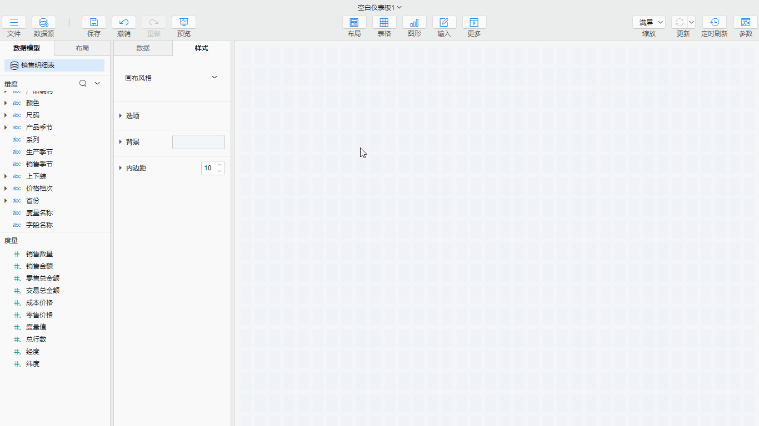This screenshot has height=426, width=759.
Task: Select the 销售明细表 data model
Action: tap(54, 65)
